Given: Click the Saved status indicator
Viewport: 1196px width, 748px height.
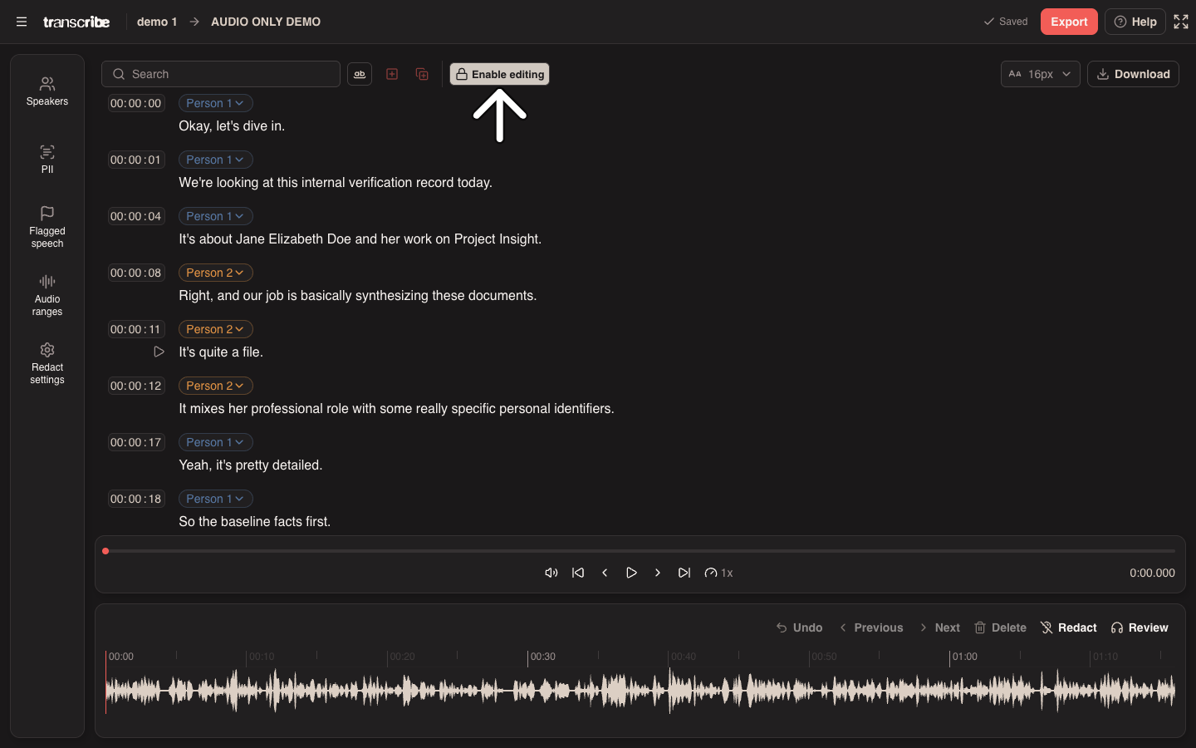Looking at the screenshot, I should coord(1006,22).
